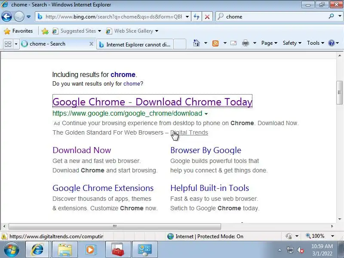The image size is (344, 258).
Task: Open a new blank tab
Action: tap(180, 44)
